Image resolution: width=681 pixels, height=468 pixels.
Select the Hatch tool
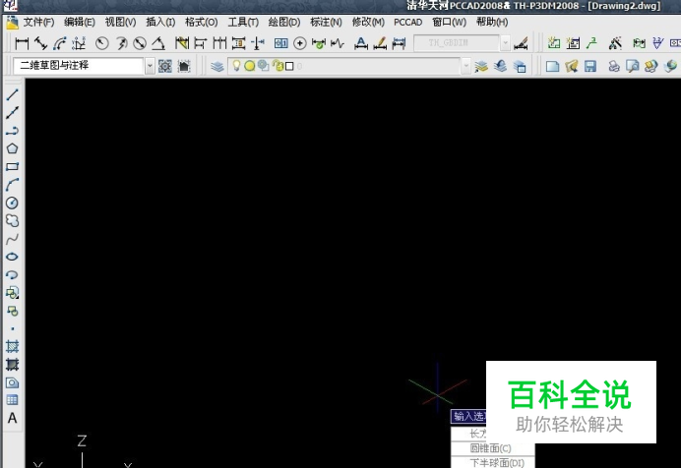(x=12, y=346)
